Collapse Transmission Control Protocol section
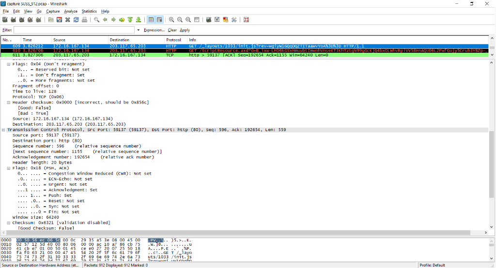The height and width of the screenshot is (268, 496). pos(3,130)
